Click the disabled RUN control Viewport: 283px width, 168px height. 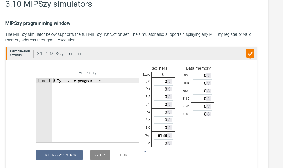click(123, 155)
